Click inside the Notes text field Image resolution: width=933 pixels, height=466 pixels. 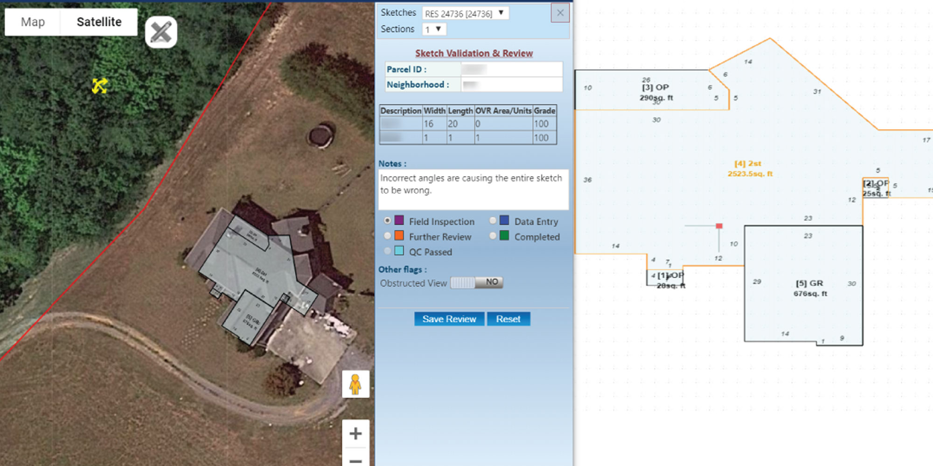473,190
